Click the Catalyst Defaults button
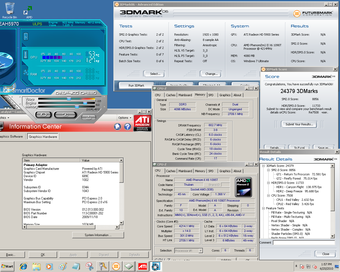Image resolution: width=340 pixels, height=272 pixels. 135,255
